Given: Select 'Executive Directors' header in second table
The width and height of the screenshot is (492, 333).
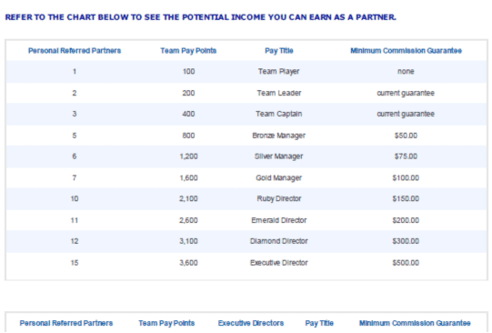Looking at the screenshot, I should point(251,323).
